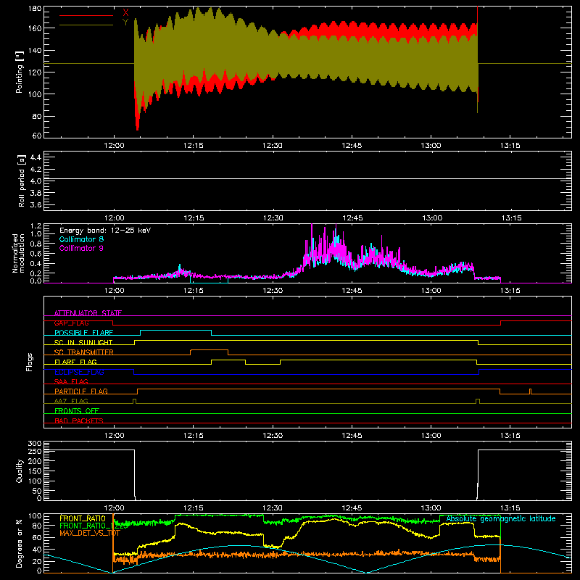
Task: Click the 180 tick on Pointing axis
Action: coord(35,8)
